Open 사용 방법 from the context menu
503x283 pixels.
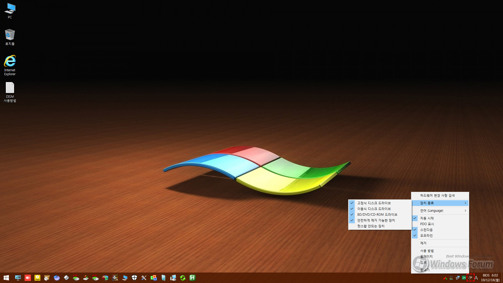coord(440,251)
